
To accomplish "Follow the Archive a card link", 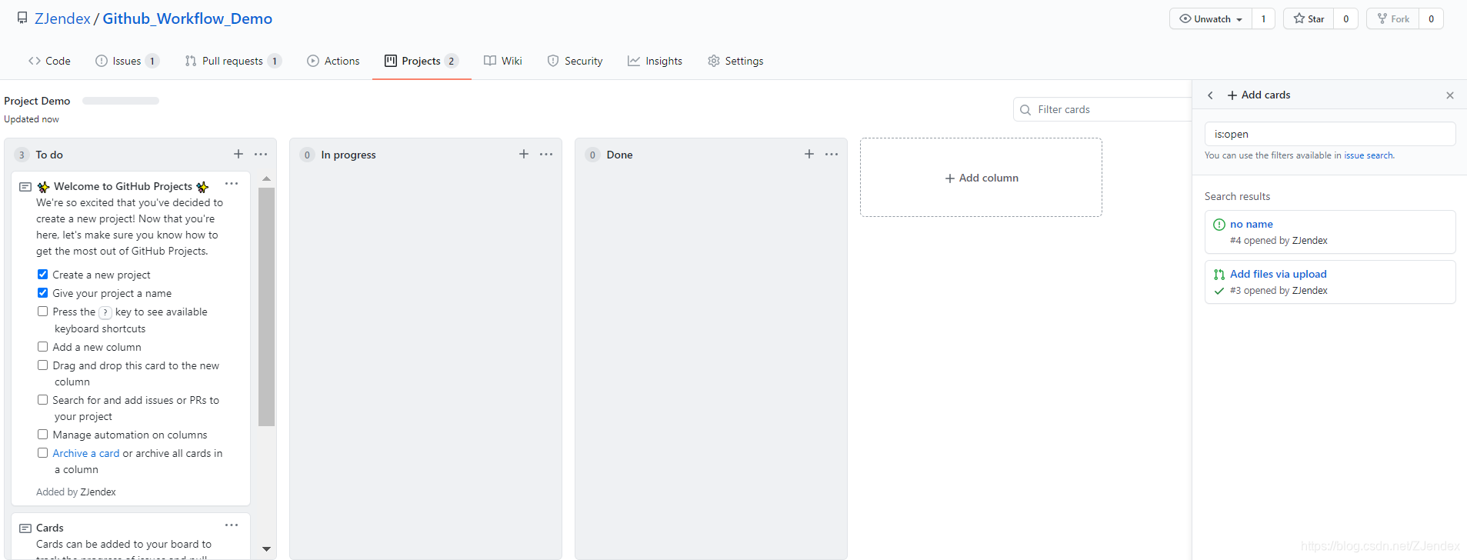I will pos(86,453).
